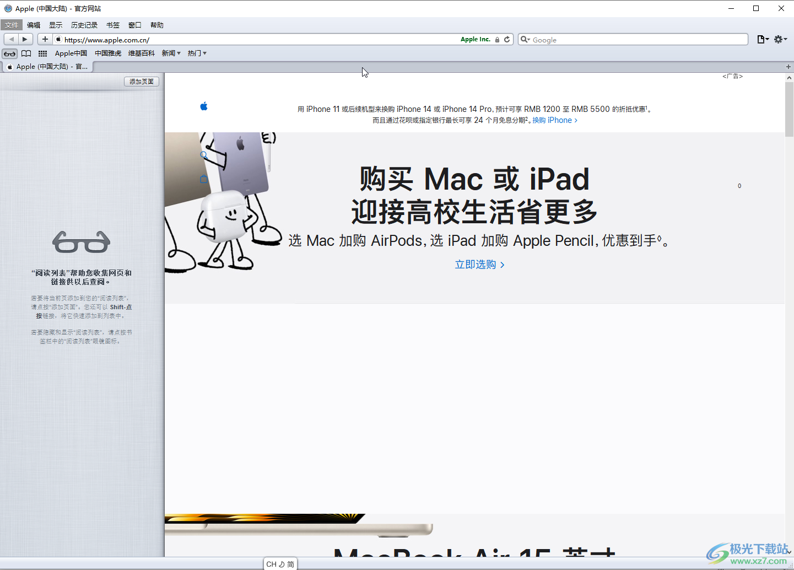Open the 文件 menu

(x=12, y=25)
